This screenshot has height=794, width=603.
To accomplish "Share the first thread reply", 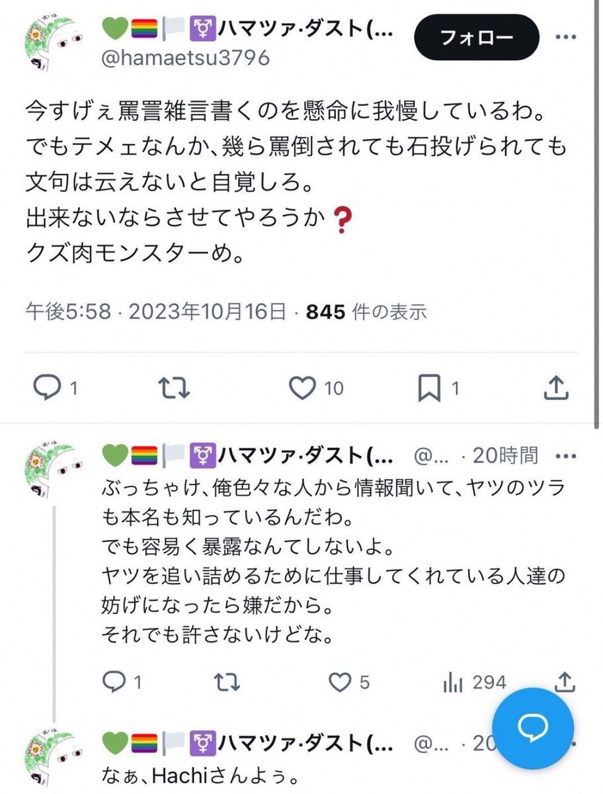I will tap(565, 681).
